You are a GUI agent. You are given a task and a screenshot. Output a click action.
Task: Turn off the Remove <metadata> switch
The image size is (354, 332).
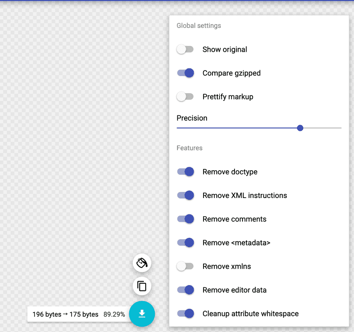[x=185, y=242]
